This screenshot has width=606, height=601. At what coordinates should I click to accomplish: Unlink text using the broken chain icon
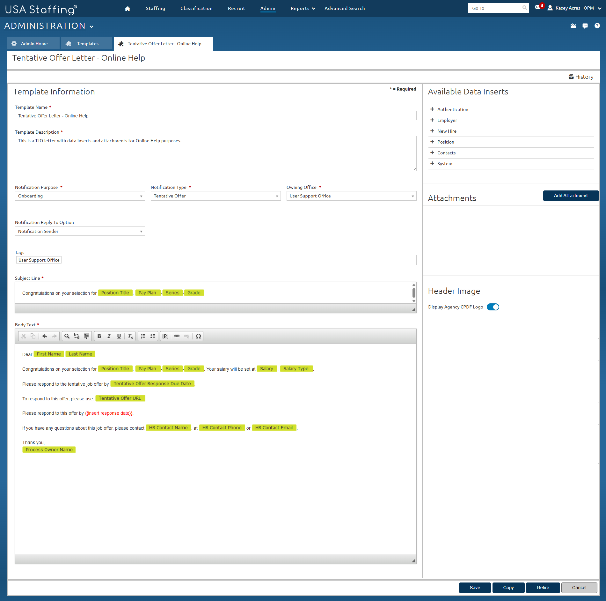[187, 336]
